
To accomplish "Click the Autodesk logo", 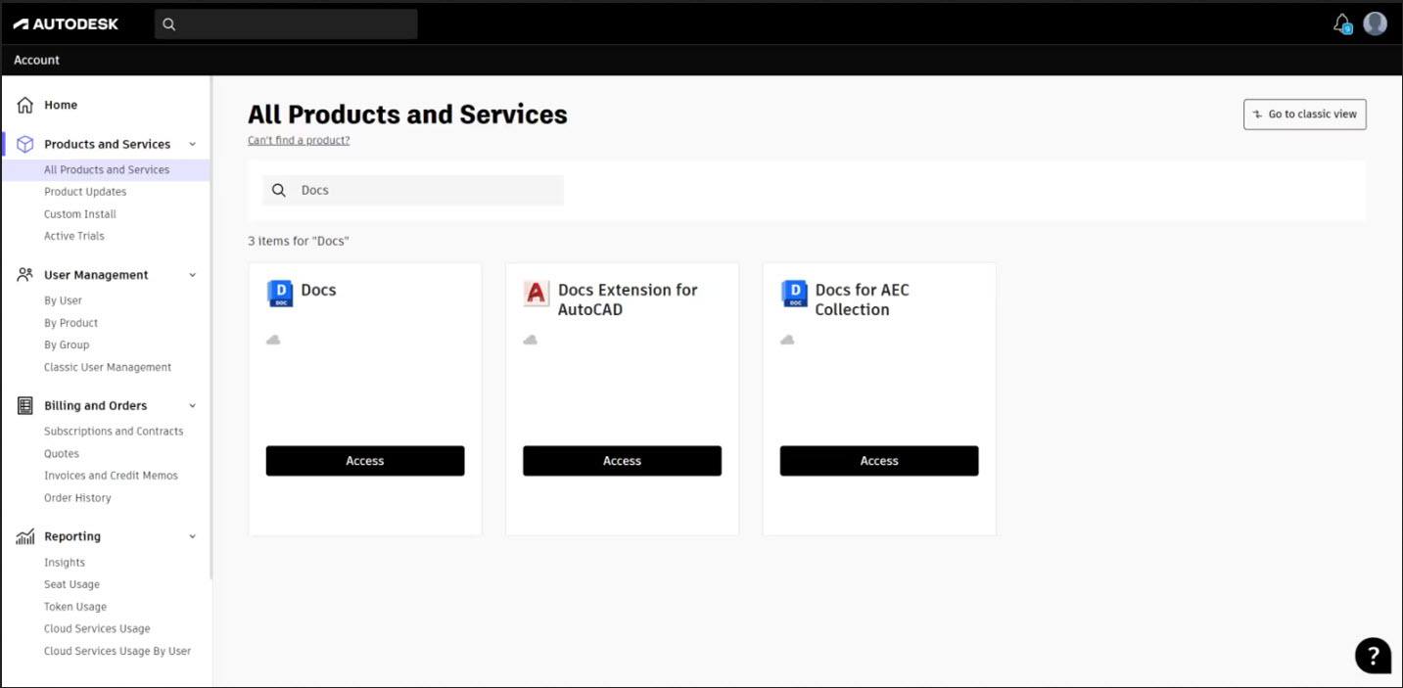I will [x=66, y=23].
